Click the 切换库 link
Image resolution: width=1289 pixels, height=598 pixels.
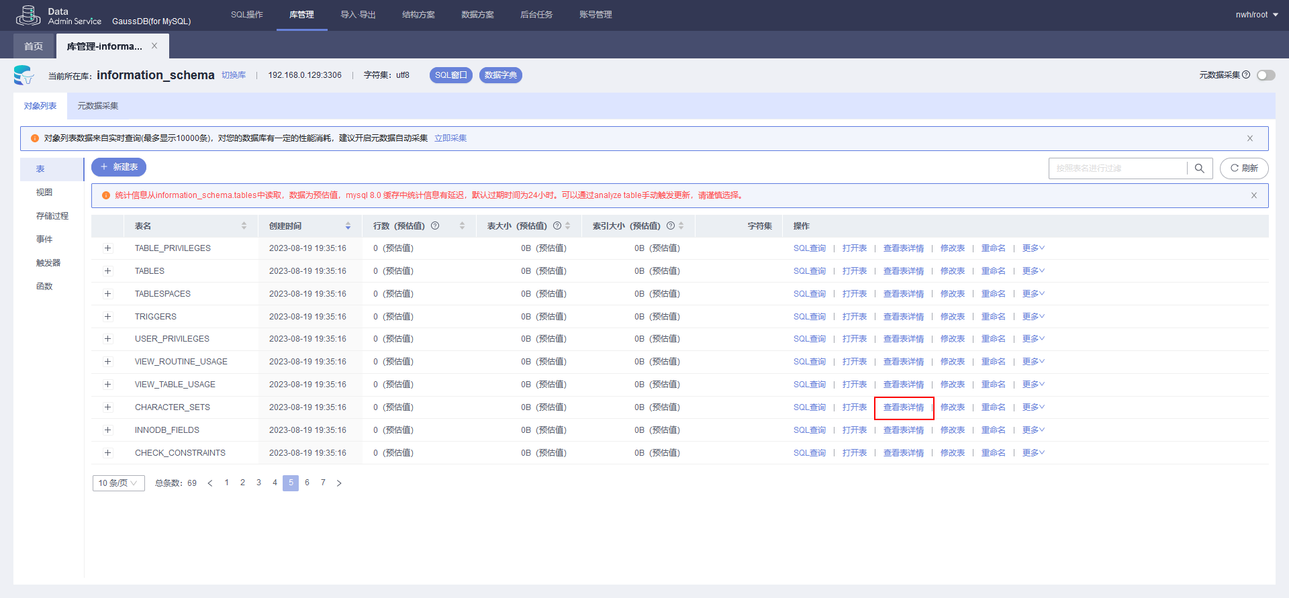pyautogui.click(x=234, y=75)
